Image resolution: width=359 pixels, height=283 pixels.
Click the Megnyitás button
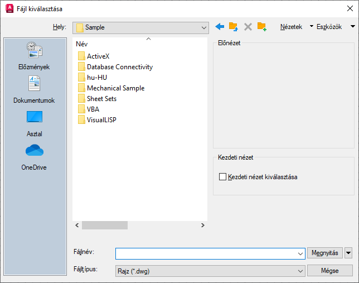pos(324,253)
